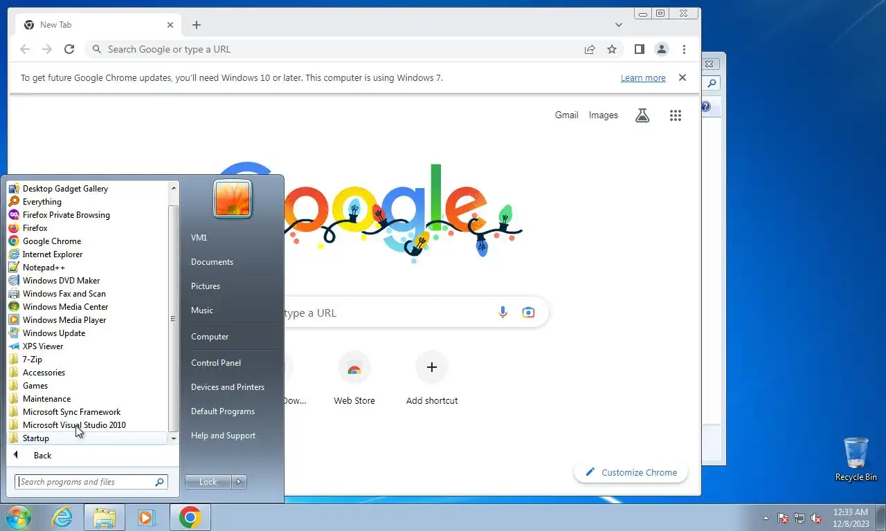Open shutdown options arrow next to Lock

[239, 482]
